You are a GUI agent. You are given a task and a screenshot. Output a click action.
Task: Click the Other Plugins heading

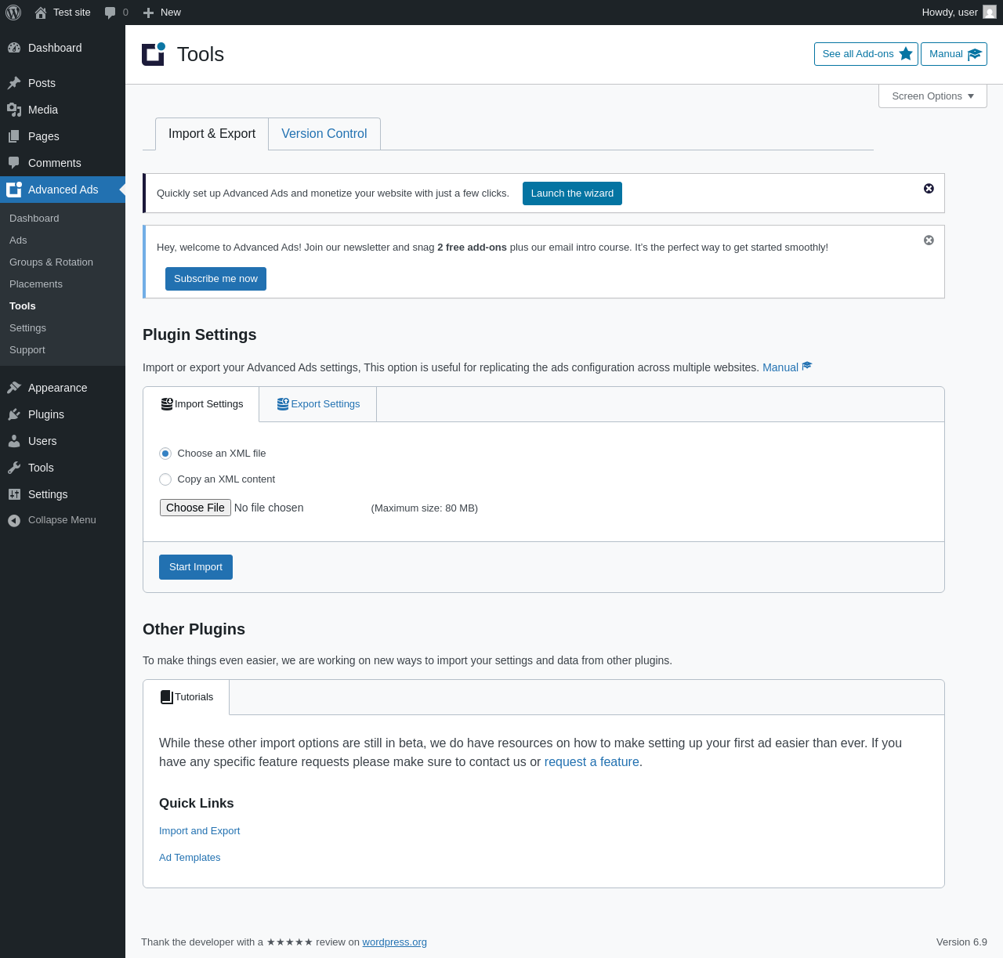(x=194, y=629)
